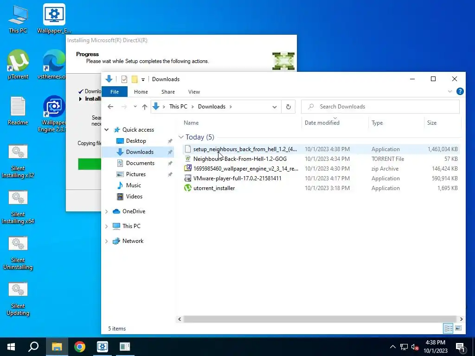Switch to Wallpaper Engine taskbar app

coord(103,347)
